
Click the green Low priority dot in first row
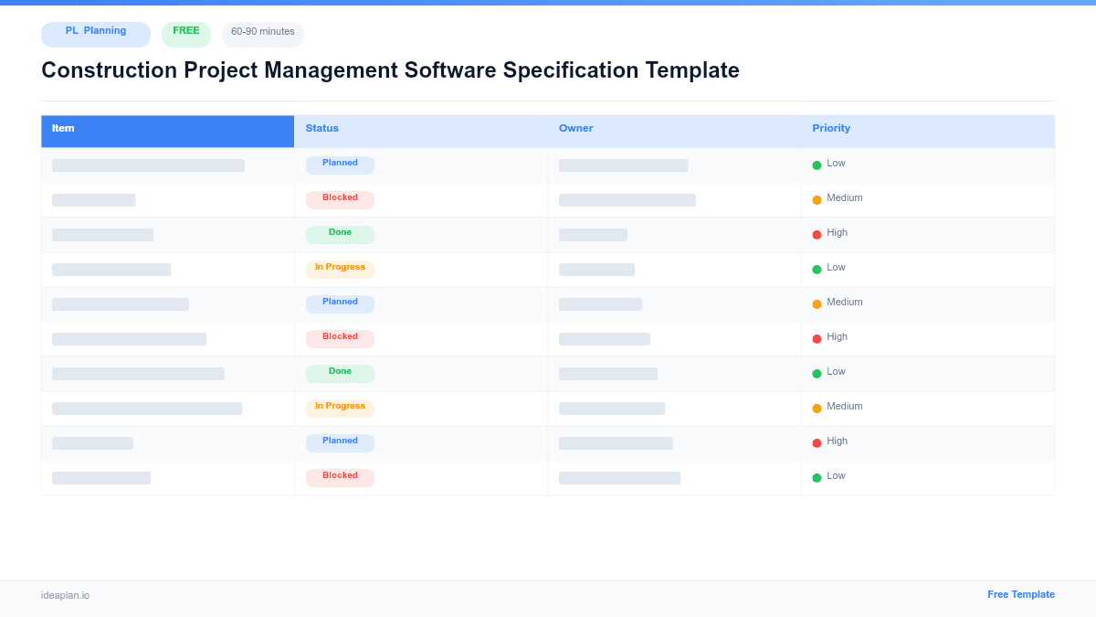pos(816,164)
